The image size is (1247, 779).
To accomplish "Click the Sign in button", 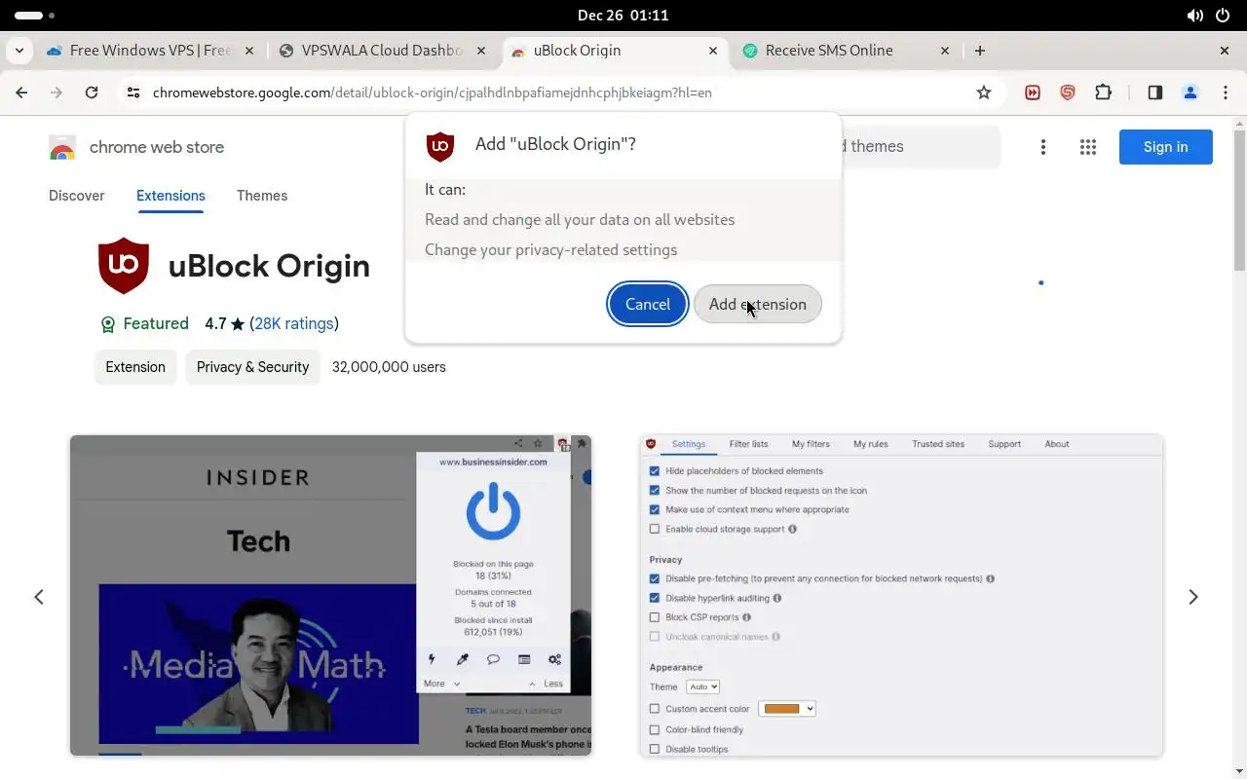I will coord(1165,147).
